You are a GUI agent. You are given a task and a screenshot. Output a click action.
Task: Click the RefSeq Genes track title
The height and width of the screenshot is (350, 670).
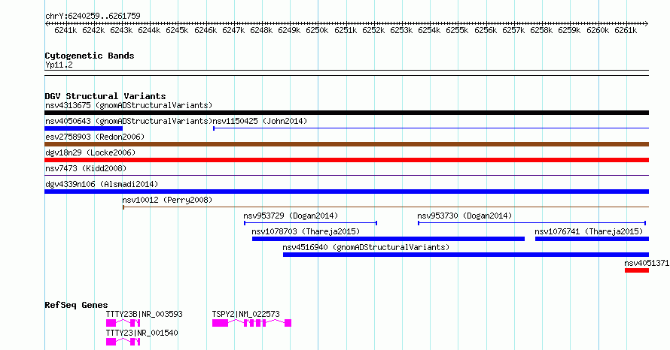click(77, 305)
